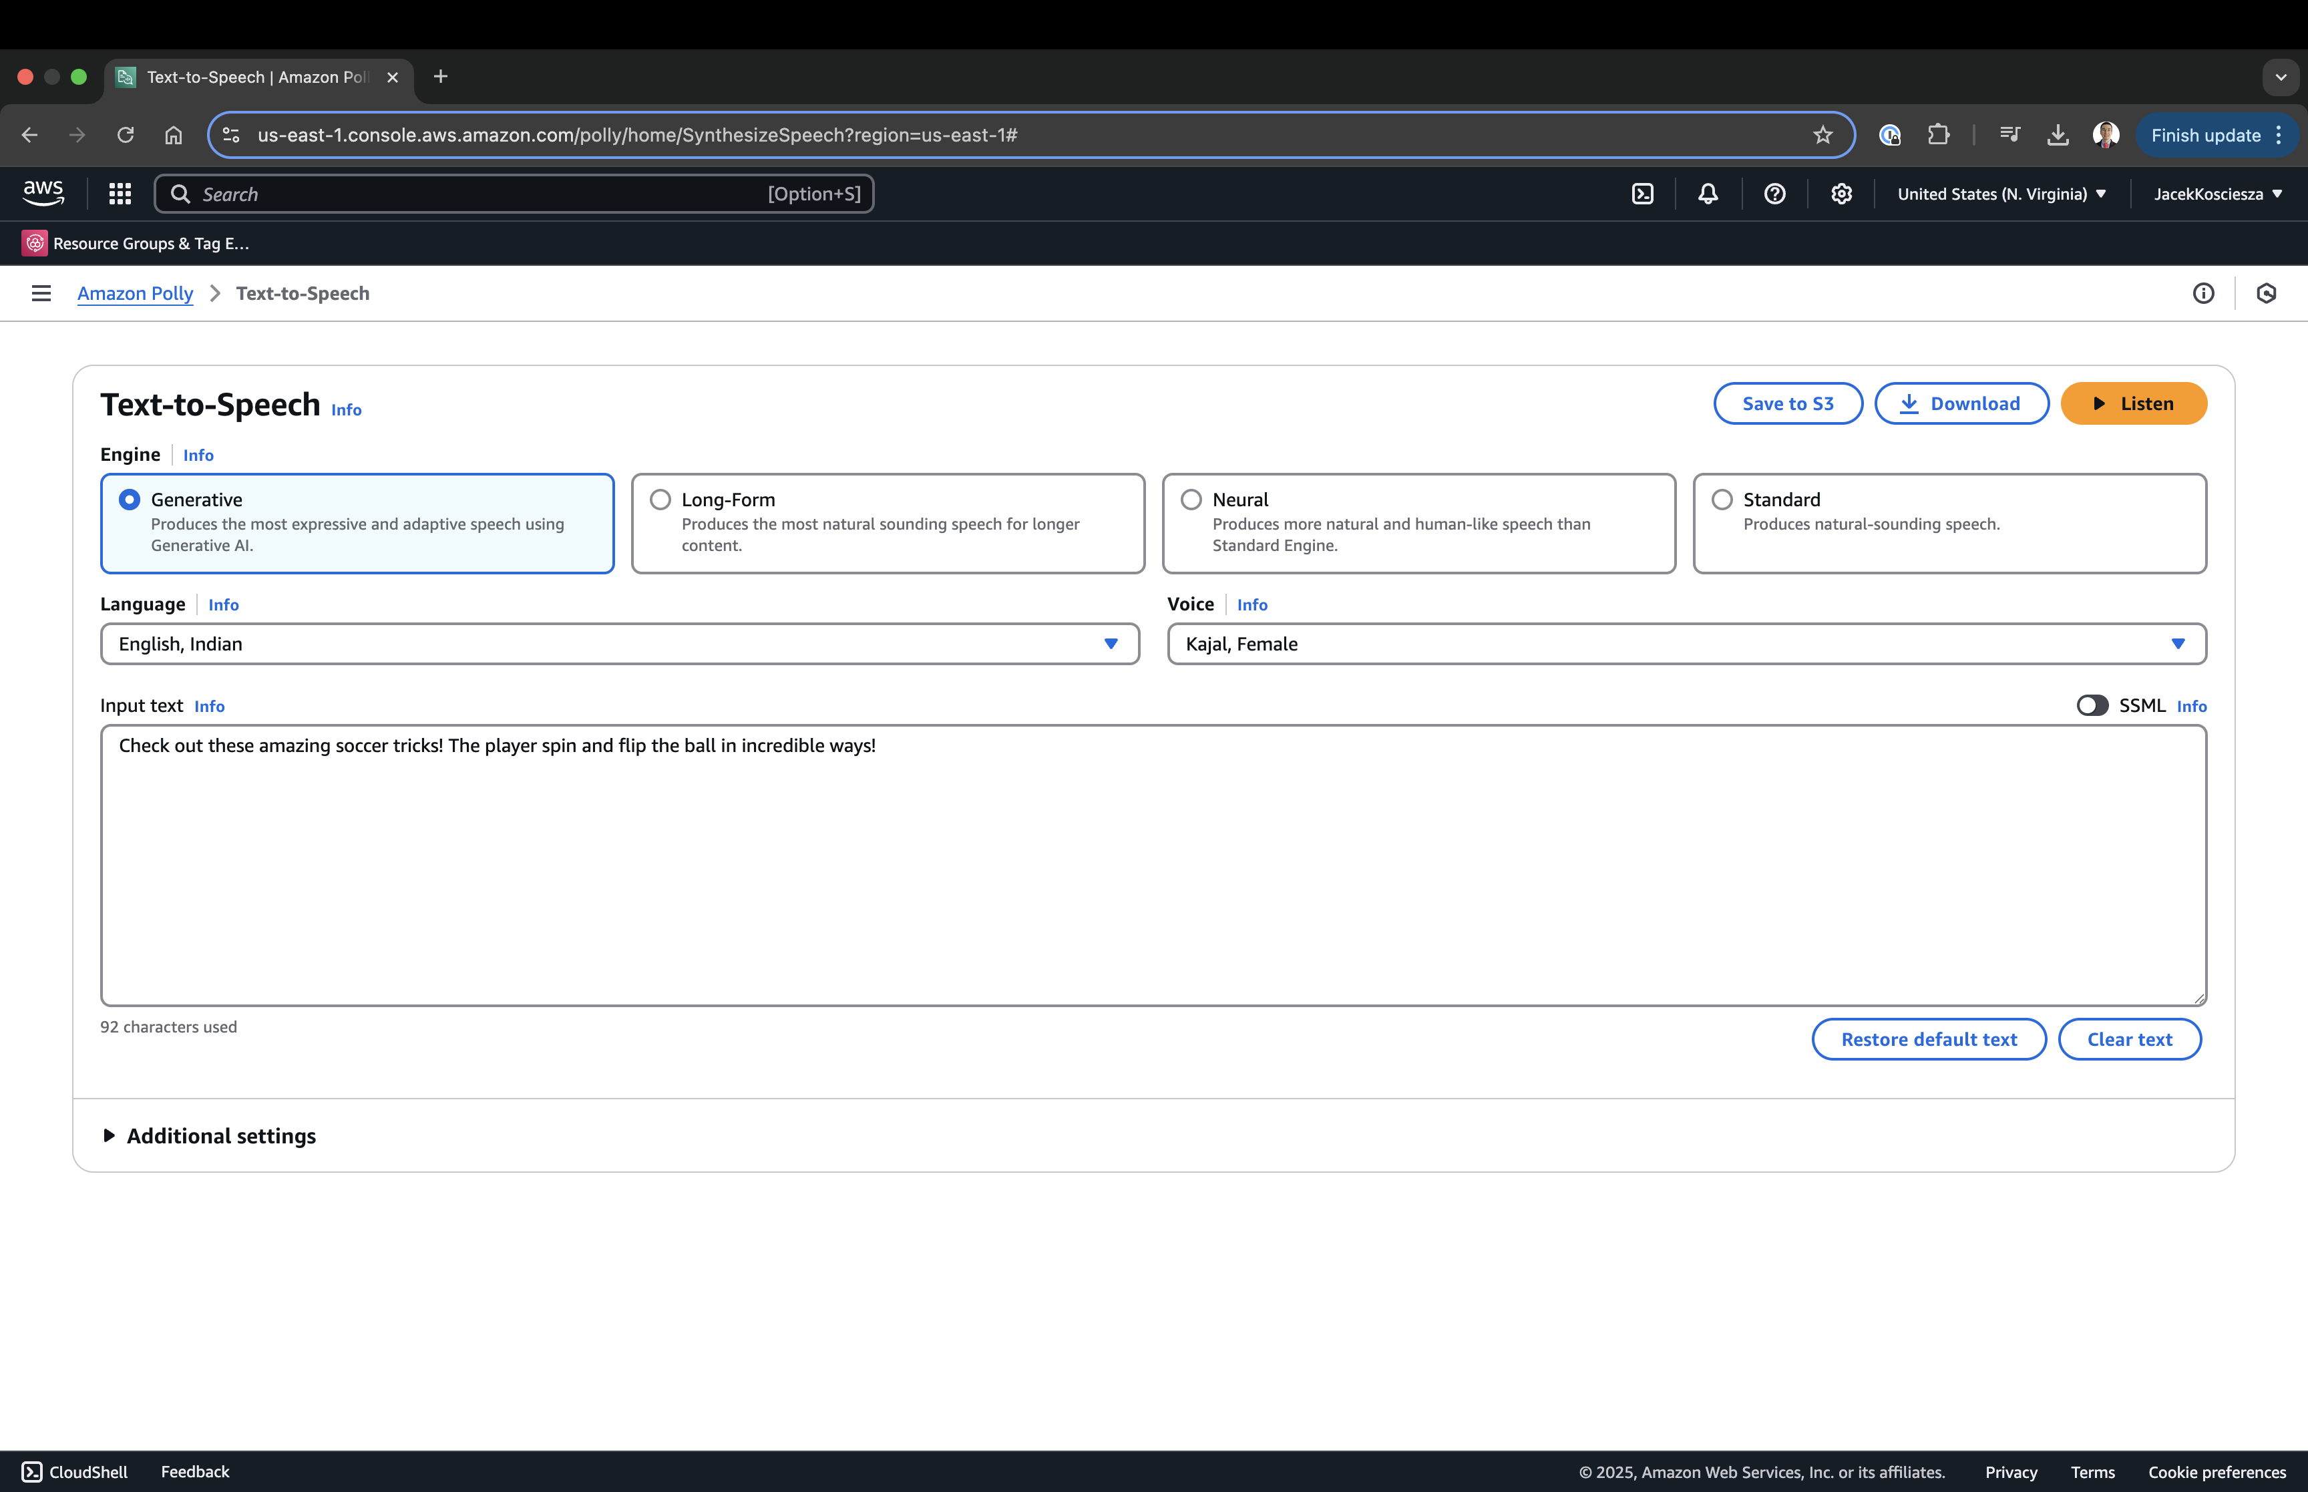Download the synthesized speech
2308x1492 pixels.
click(1961, 403)
